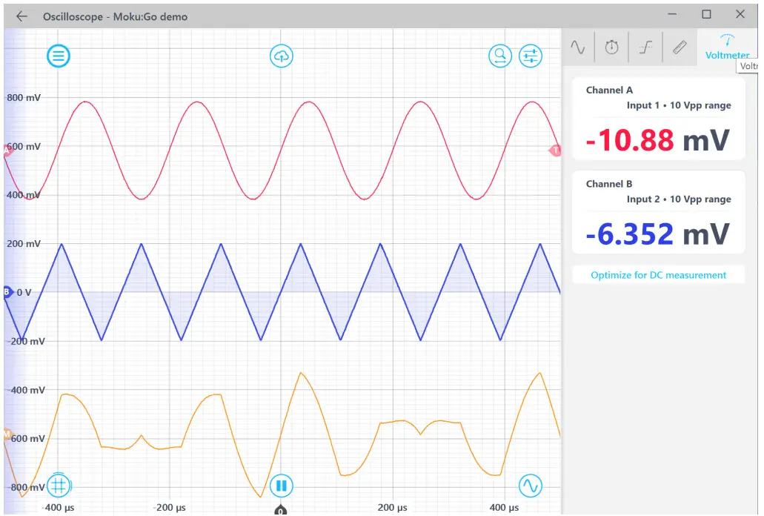
Task: Toggle the Channel B axis badge
Action: pos(7,292)
